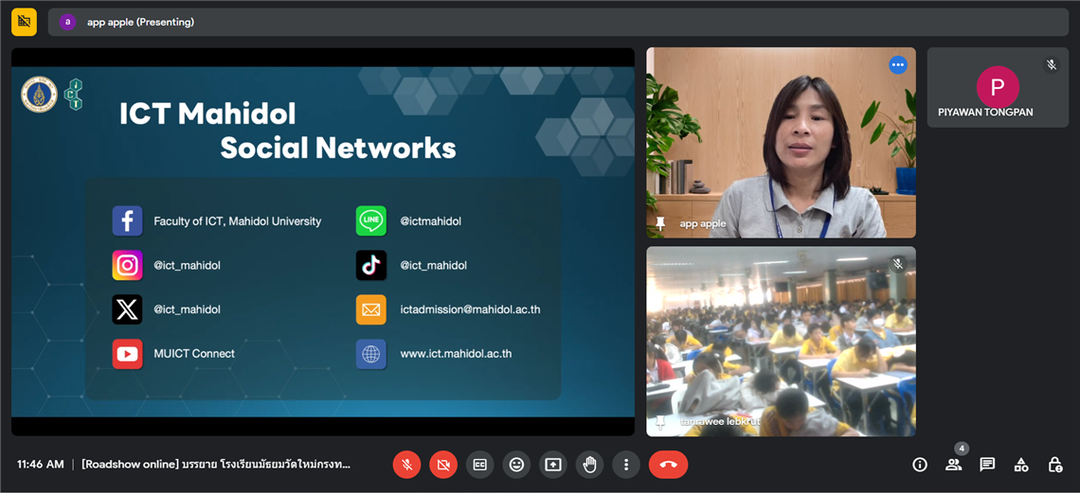This screenshot has height=493, width=1080.
Task: Toggle closed captions
Action: click(479, 465)
